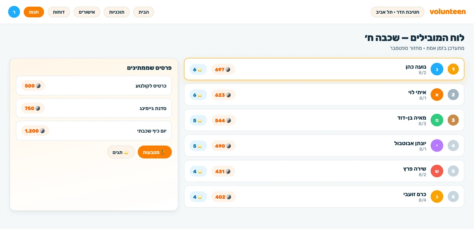Click the gold rank 1 badge

(453, 69)
